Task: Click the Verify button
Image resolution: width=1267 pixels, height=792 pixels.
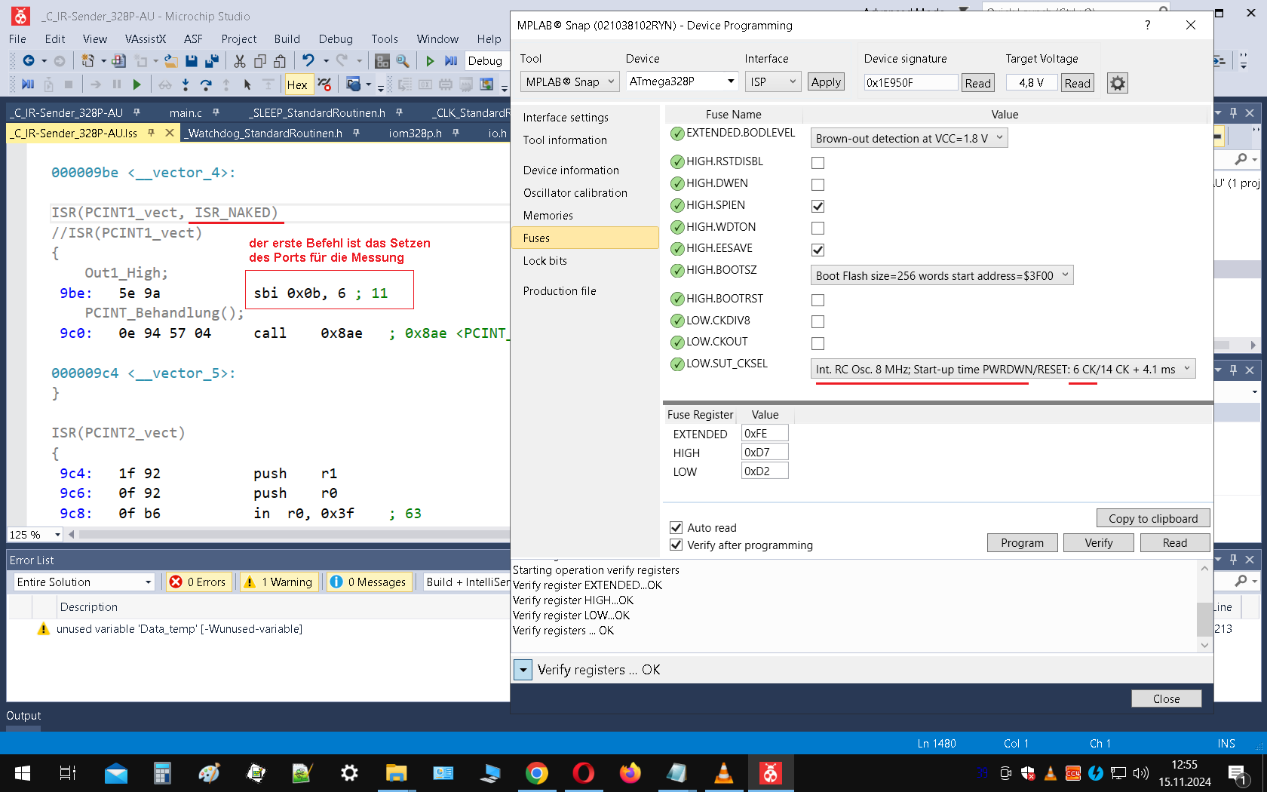Action: pyautogui.click(x=1098, y=542)
